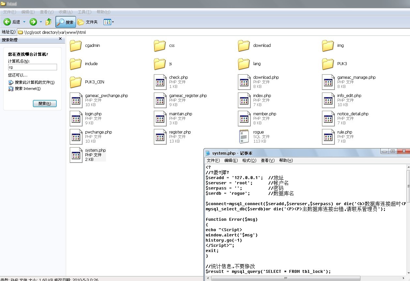The height and width of the screenshot is (281, 410).
Task: Select the index.php file icon
Action: coord(244,100)
